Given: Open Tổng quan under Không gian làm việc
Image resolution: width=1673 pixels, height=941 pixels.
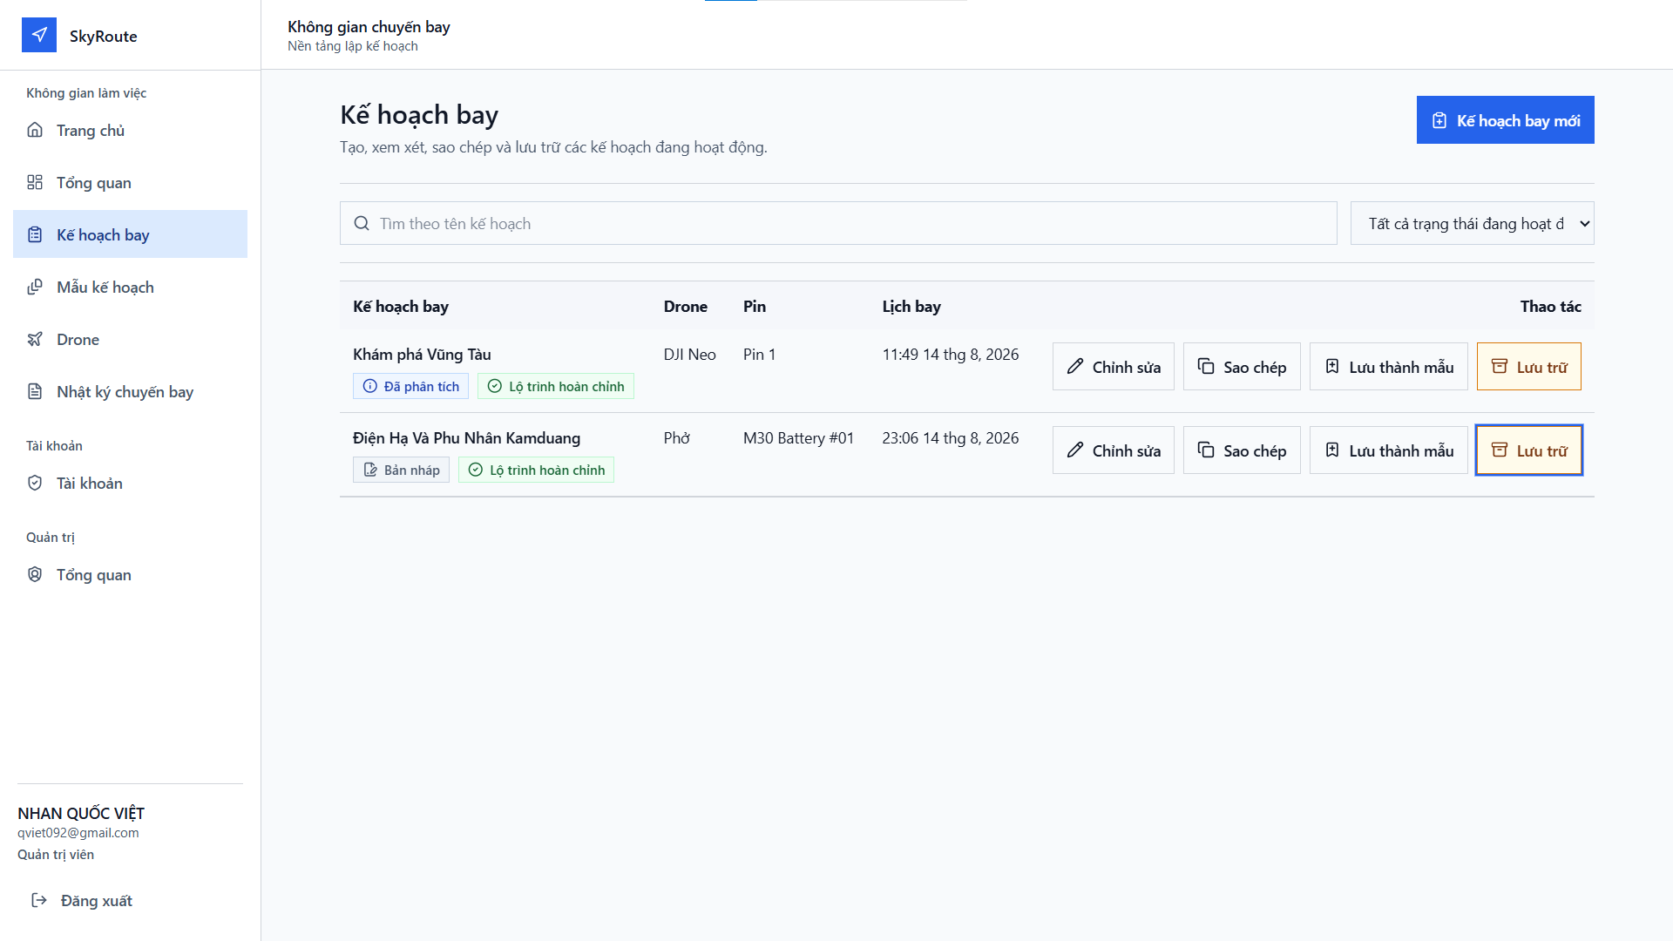Looking at the screenshot, I should click(130, 182).
